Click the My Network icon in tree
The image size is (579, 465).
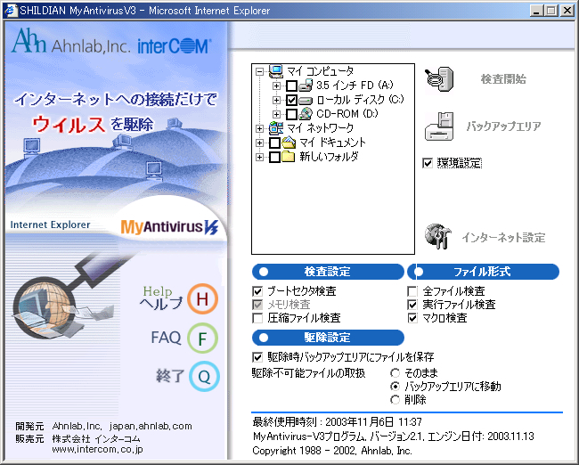[x=276, y=127]
